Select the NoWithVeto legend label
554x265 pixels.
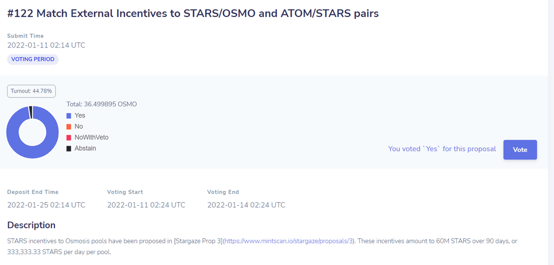(x=92, y=138)
